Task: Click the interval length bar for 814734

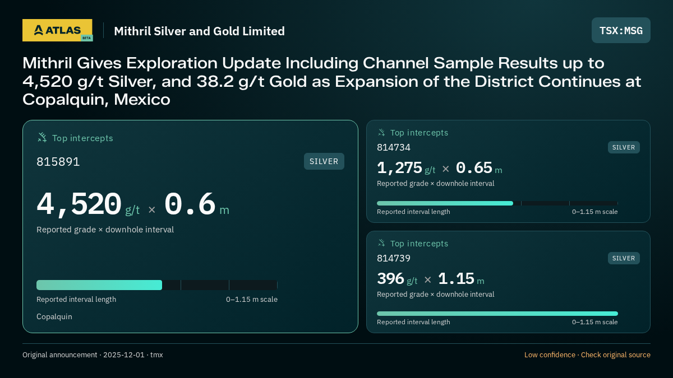Action: click(x=497, y=203)
